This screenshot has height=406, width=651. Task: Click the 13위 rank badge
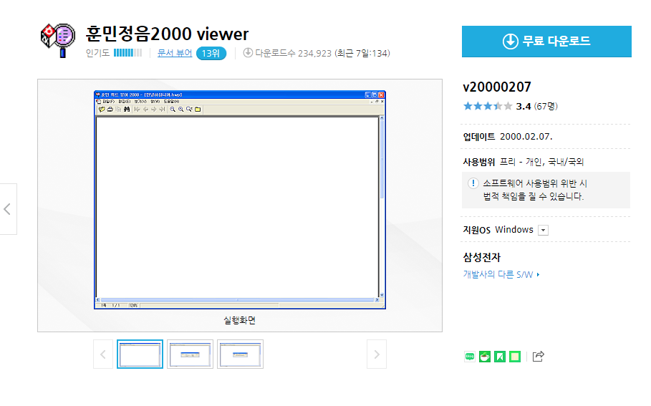(x=211, y=53)
